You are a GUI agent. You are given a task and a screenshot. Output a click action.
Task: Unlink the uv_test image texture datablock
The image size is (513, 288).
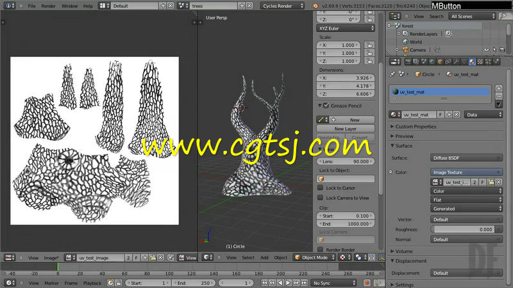click(499, 182)
